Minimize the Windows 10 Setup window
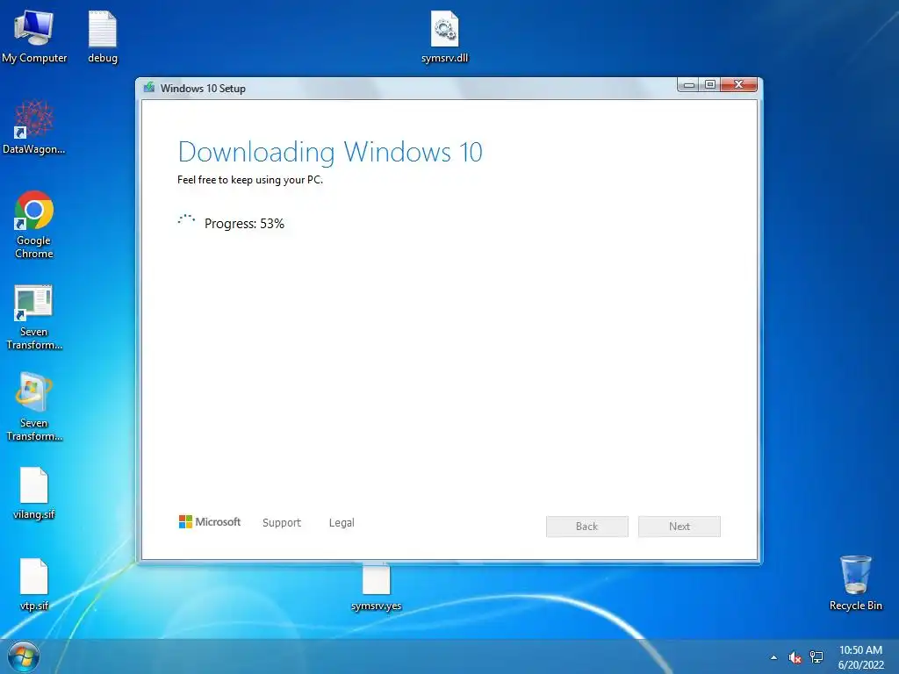 click(688, 85)
